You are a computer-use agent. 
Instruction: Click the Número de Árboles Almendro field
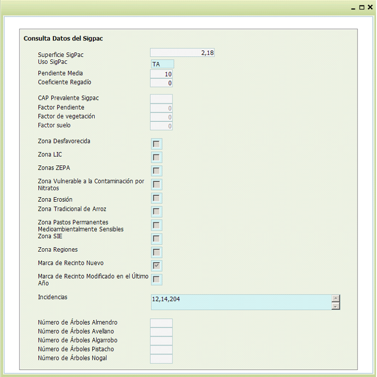pos(161,323)
